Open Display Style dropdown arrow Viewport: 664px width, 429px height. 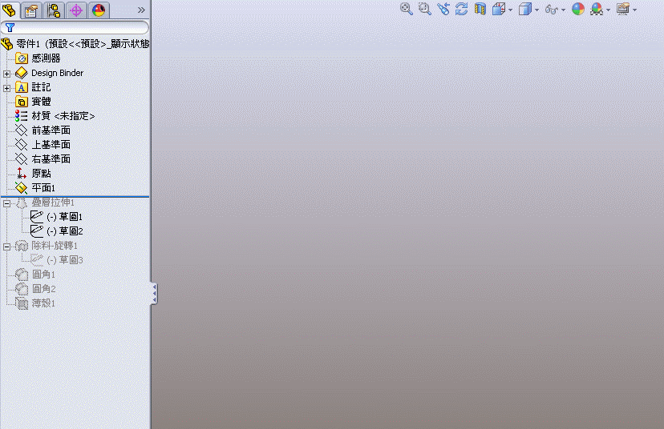click(x=537, y=10)
